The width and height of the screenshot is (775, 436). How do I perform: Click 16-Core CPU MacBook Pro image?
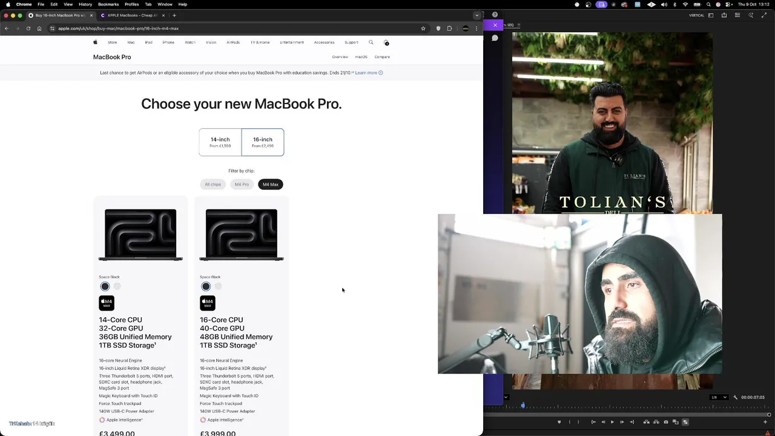[242, 235]
